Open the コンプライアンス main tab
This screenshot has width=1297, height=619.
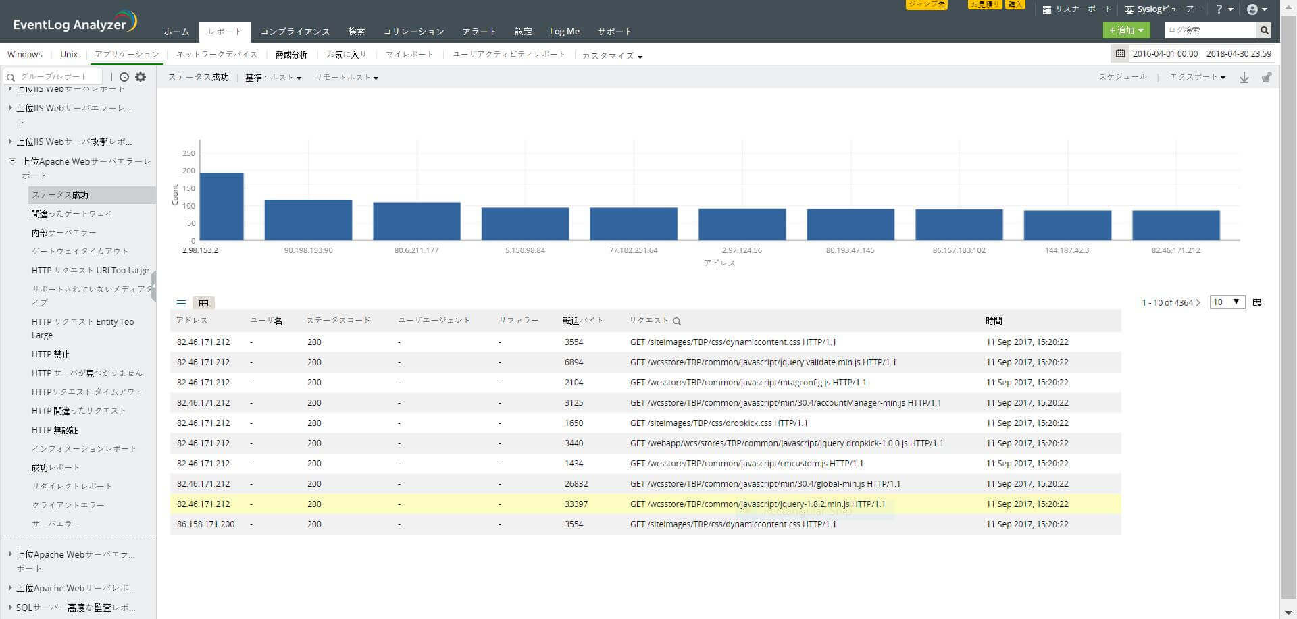click(x=295, y=32)
